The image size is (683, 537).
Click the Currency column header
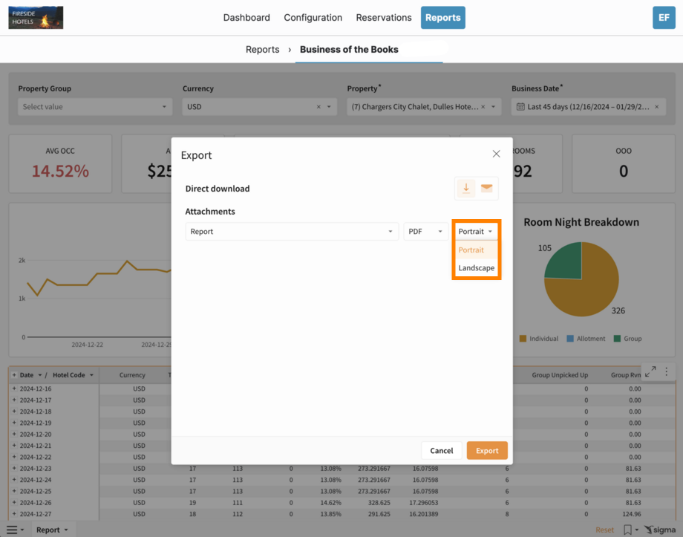click(x=132, y=375)
